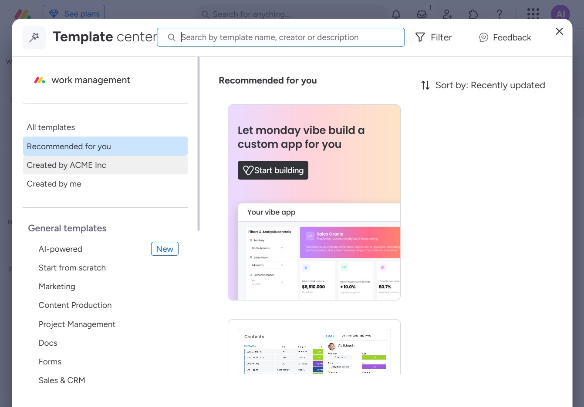This screenshot has width=584, height=407.
Task: Click the Feedback button
Action: pyautogui.click(x=505, y=37)
